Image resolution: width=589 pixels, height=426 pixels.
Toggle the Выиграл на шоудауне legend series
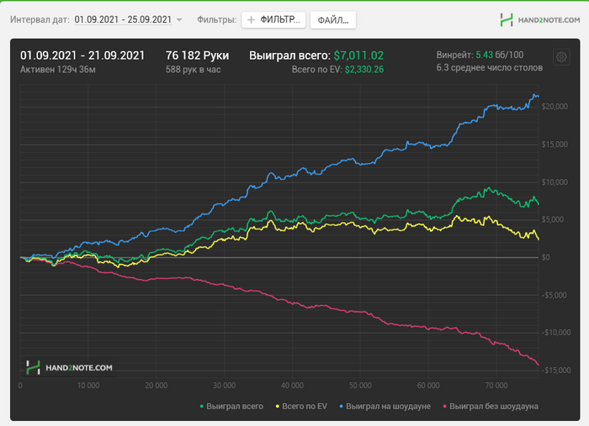click(x=385, y=406)
